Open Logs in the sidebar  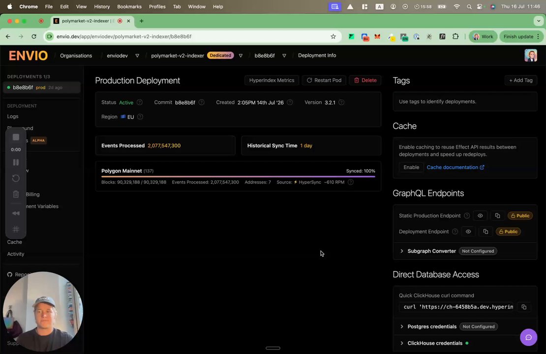13,116
